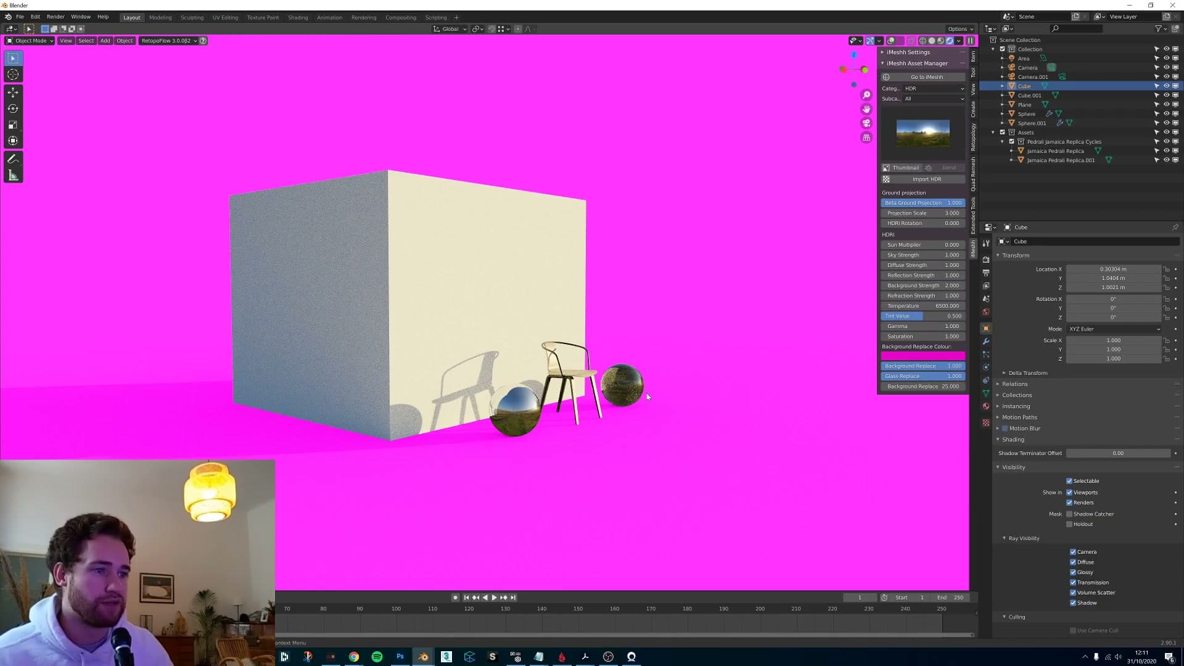Open the Render properties tab icon
The image size is (1184, 666).
(985, 260)
